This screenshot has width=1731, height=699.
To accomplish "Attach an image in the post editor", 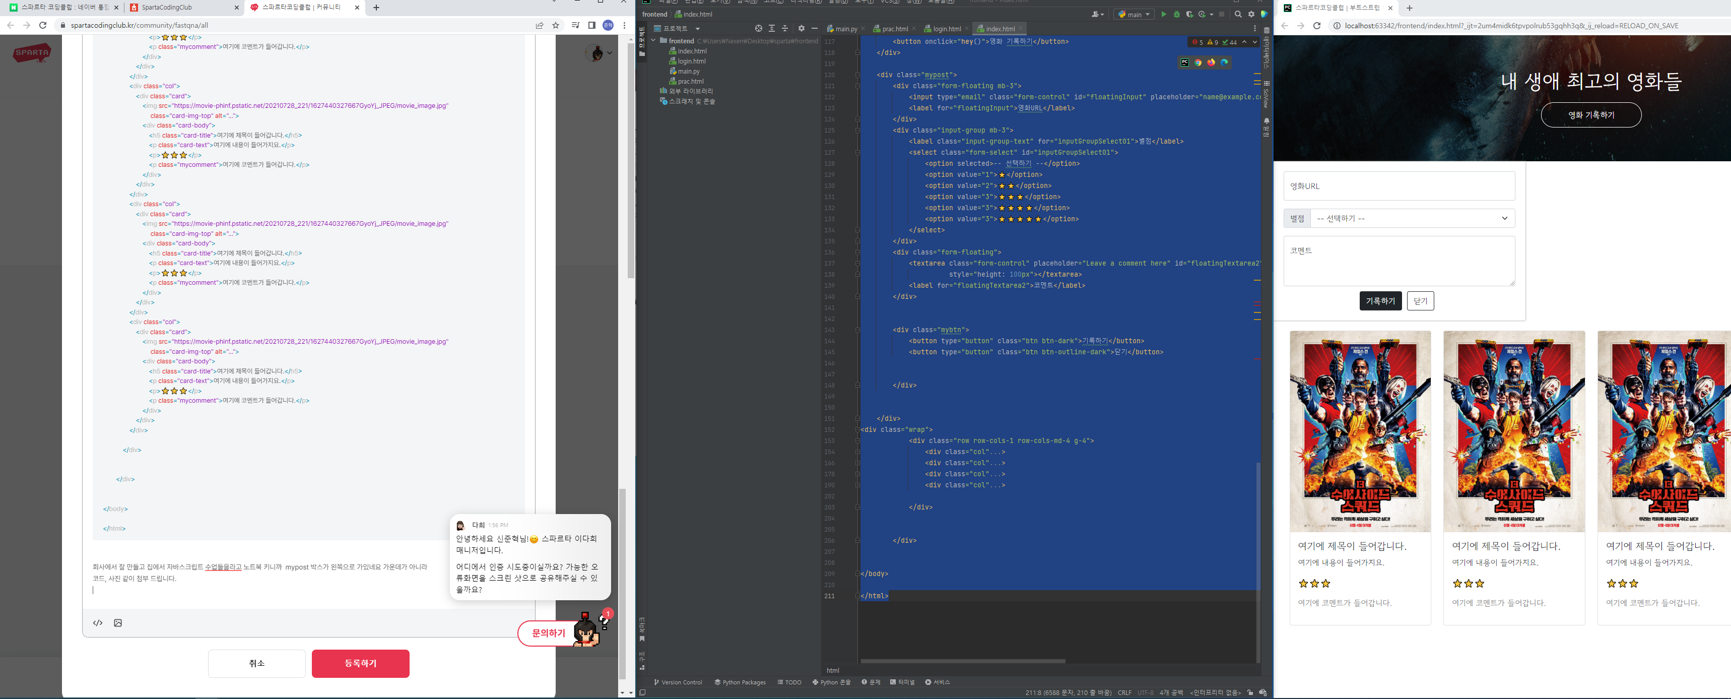I will click(117, 623).
